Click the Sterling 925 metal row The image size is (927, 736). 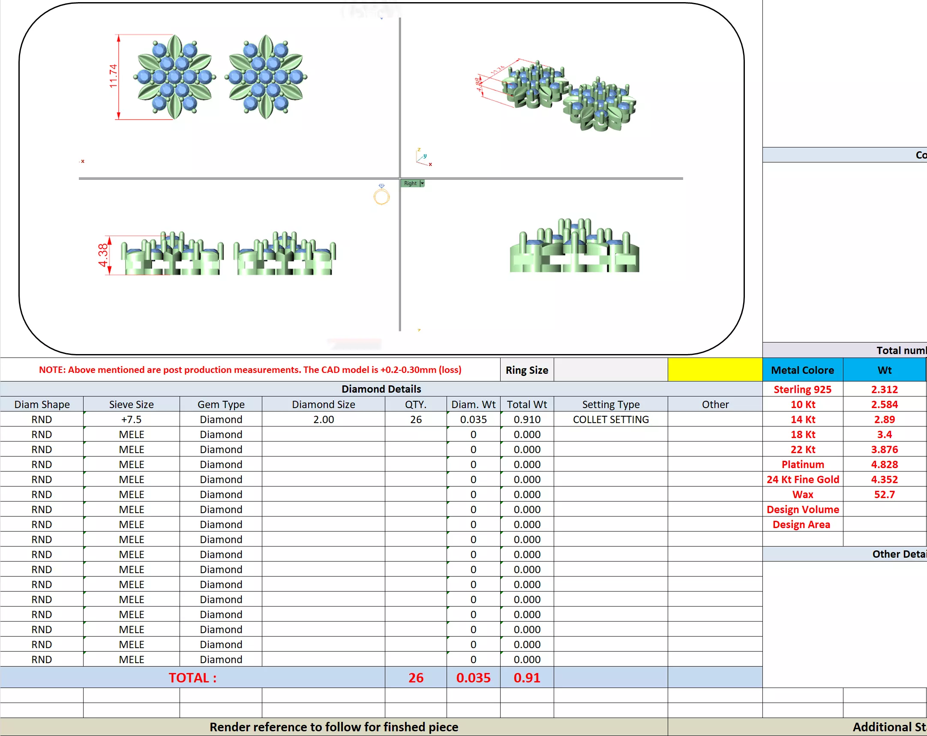[802, 389]
